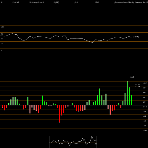Click the 'SI & MR' header text
This screenshot has width=148, height=148.
(16, 2)
